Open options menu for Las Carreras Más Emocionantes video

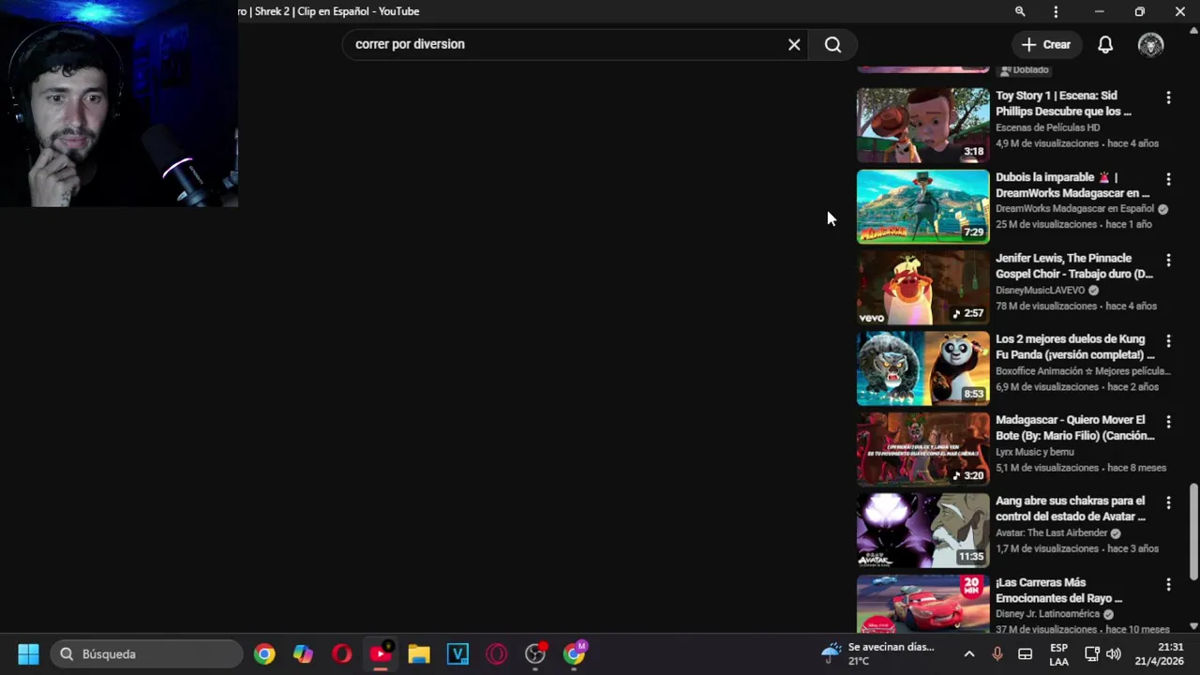pos(1168,584)
